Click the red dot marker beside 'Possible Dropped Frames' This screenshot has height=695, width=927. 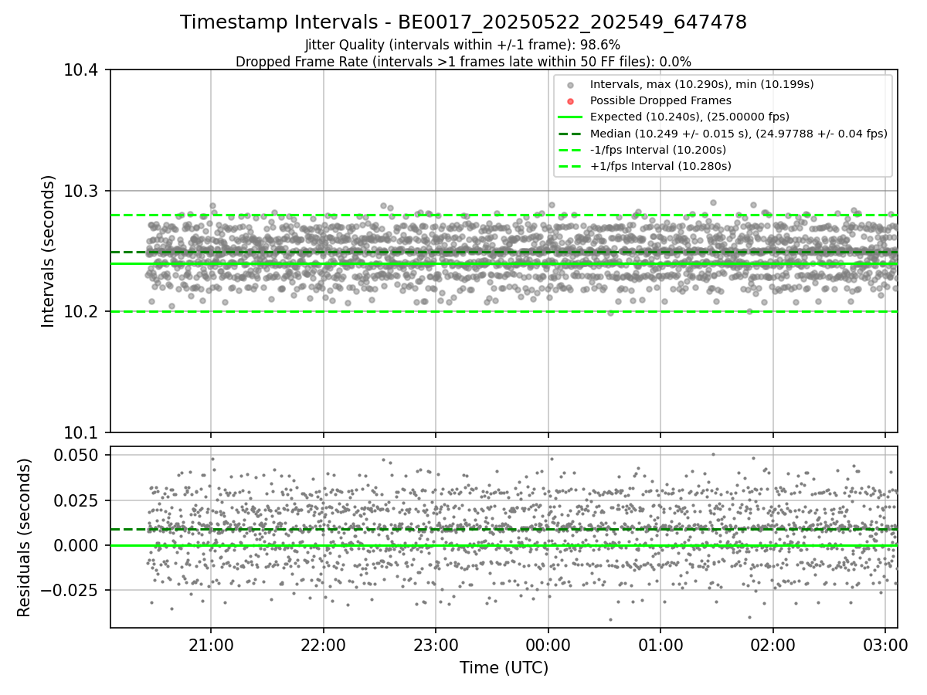tap(570, 101)
